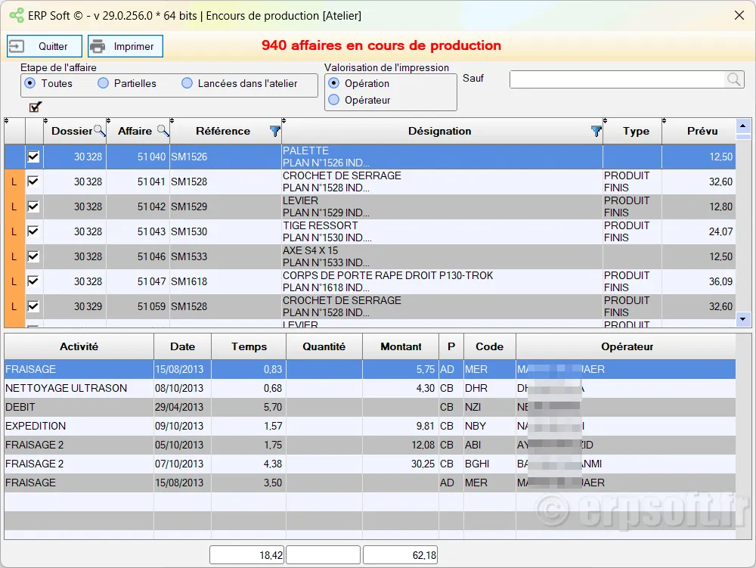Open the filter funnel on Désignation column
756x568 pixels.
click(596, 132)
